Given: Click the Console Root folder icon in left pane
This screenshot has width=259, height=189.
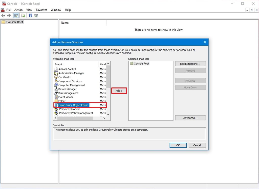Looking at the screenshot, I should pos(3,22).
